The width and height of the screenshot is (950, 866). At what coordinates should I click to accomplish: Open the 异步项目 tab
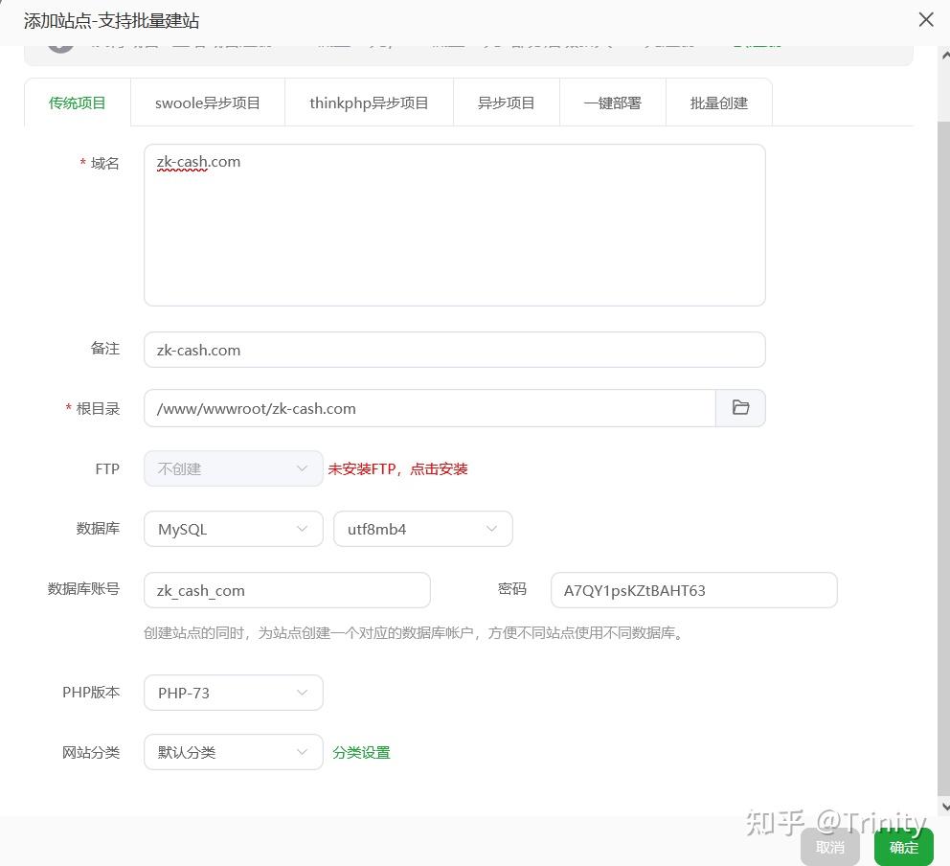[x=506, y=102]
